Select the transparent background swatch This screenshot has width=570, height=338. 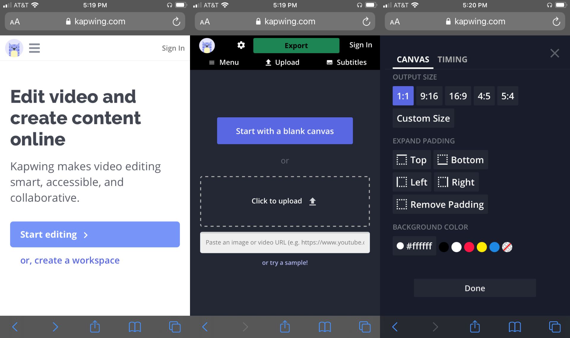coord(507,247)
